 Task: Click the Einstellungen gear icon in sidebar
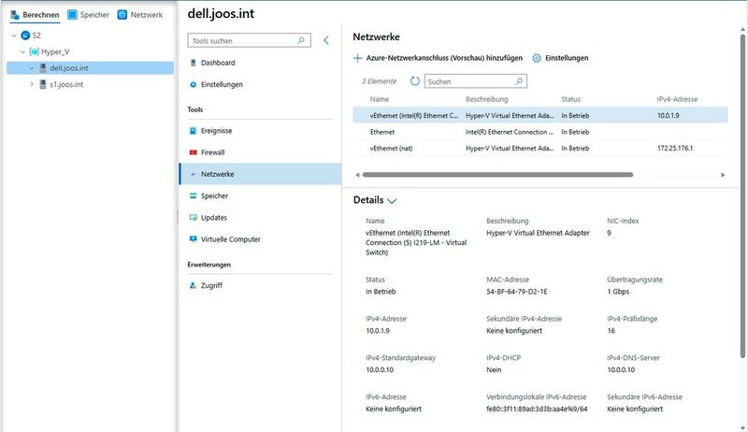(193, 84)
